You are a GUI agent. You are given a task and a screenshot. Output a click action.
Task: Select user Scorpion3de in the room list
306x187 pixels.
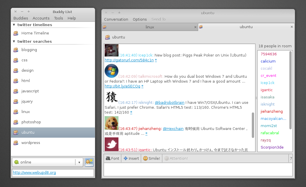272,147
